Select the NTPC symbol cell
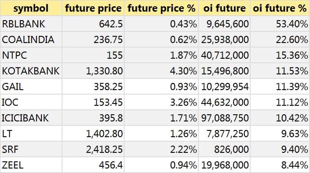The height and width of the screenshot is (173, 310). tap(31, 55)
